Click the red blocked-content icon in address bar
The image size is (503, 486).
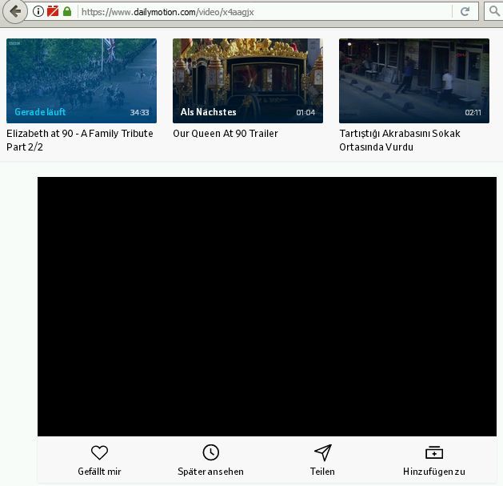click(53, 11)
